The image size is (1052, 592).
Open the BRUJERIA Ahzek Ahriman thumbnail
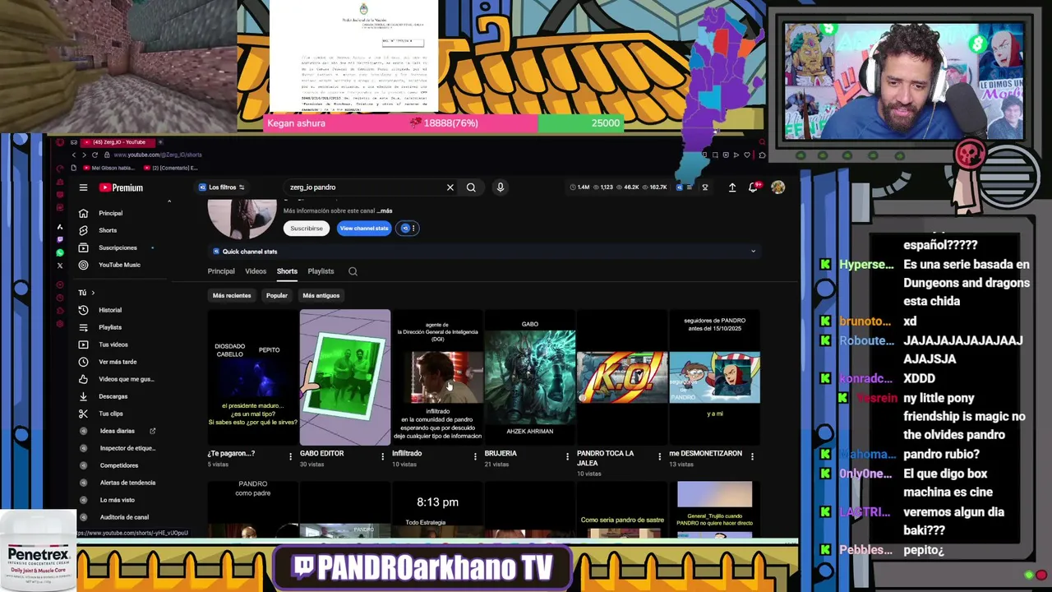(x=530, y=377)
